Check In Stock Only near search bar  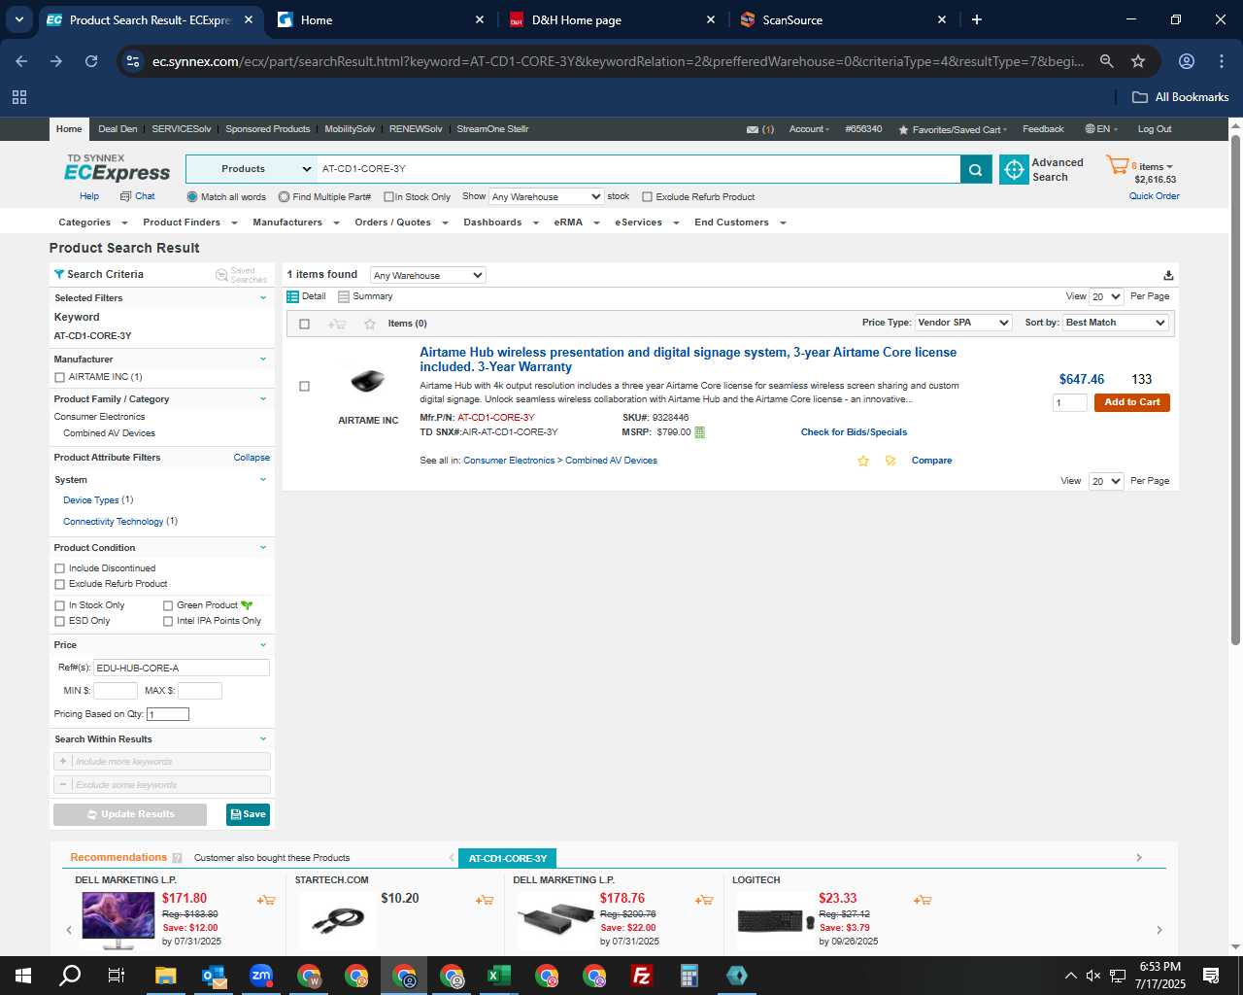tap(388, 196)
